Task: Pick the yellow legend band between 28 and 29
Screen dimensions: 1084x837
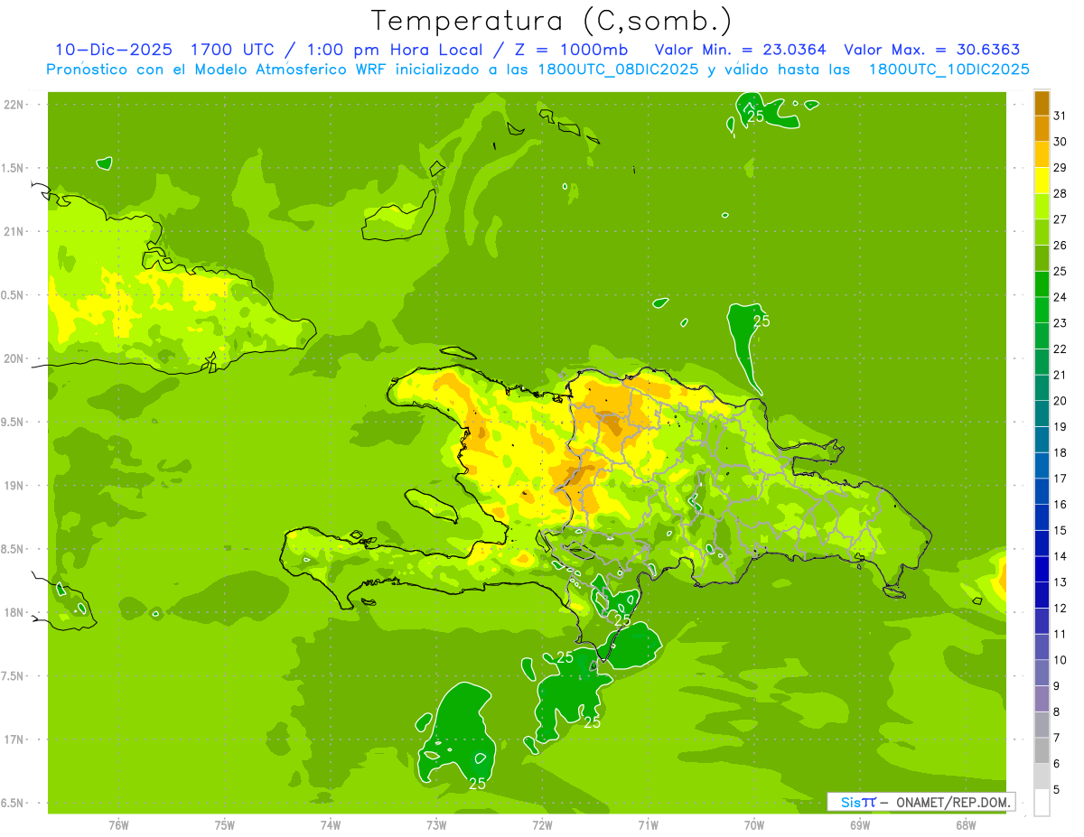Action: (1042, 181)
